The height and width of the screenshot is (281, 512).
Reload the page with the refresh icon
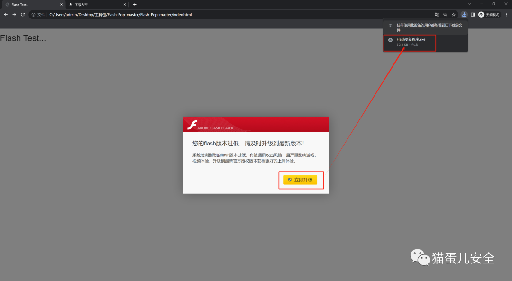pos(23,15)
